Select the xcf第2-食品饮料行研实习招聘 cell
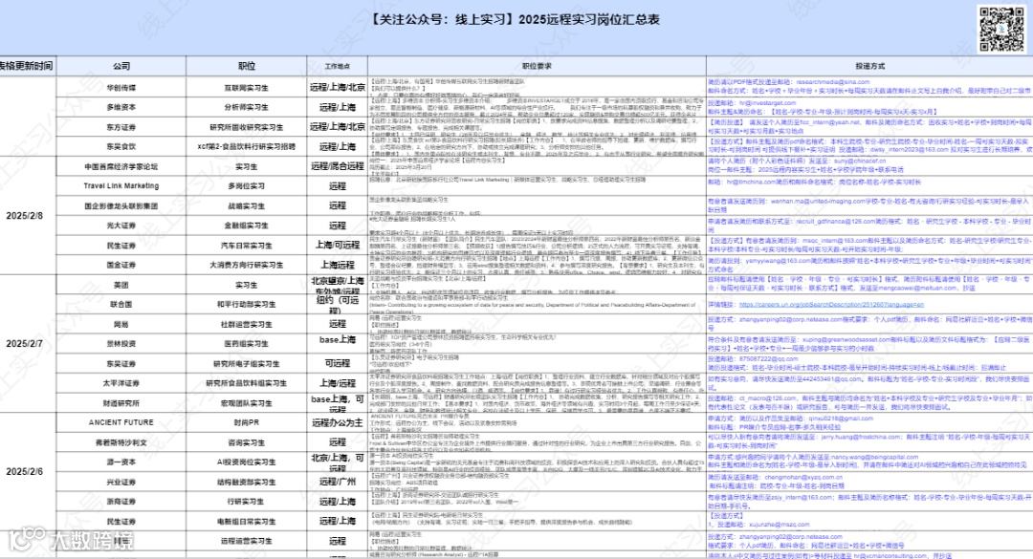Image resolution: width=1033 pixels, height=559 pixels. pyautogui.click(x=247, y=146)
